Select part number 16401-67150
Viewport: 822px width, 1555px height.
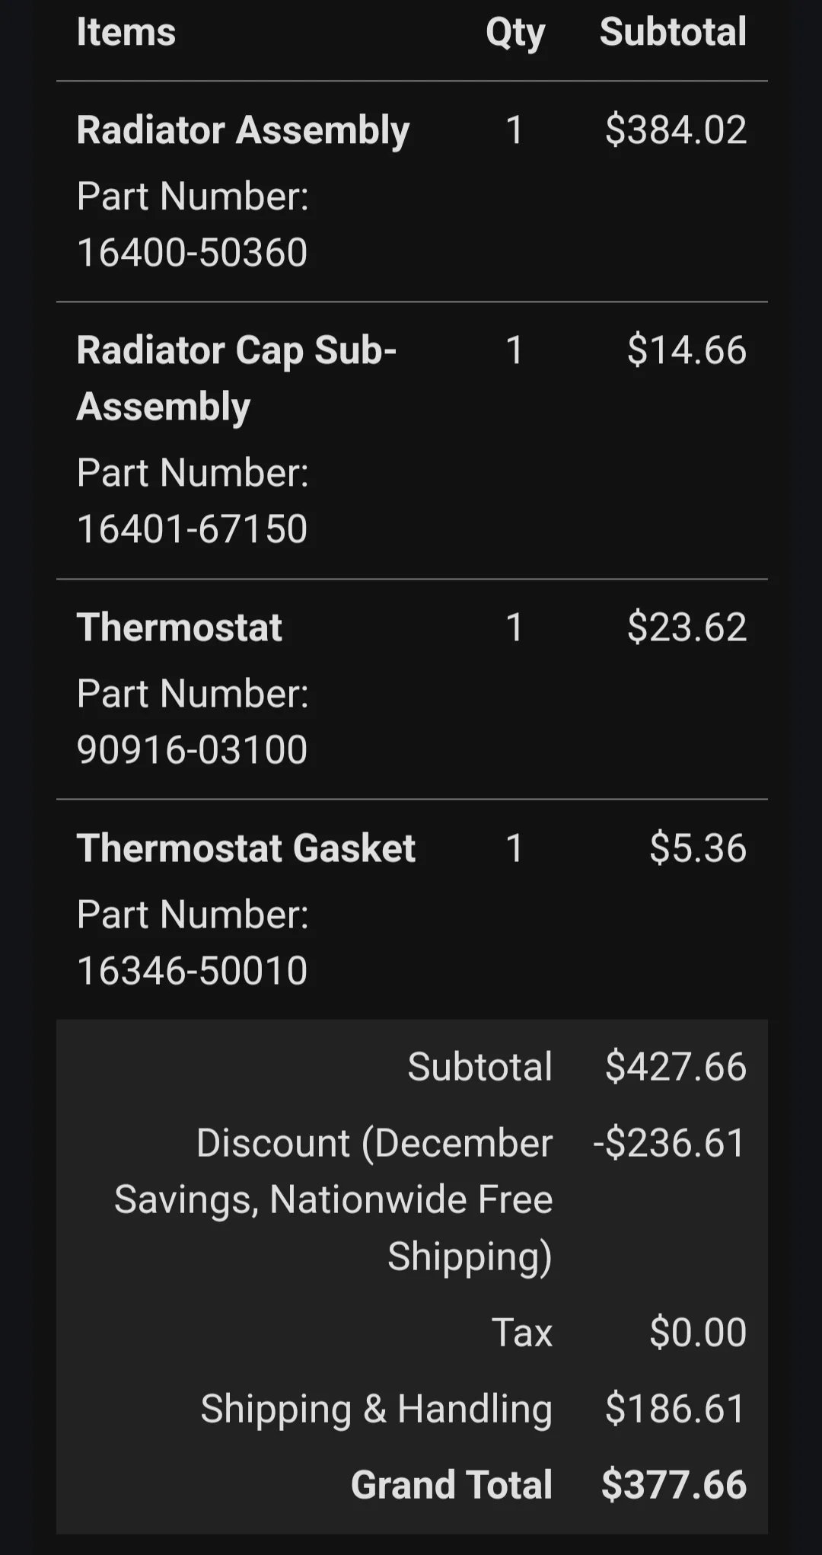click(x=192, y=528)
